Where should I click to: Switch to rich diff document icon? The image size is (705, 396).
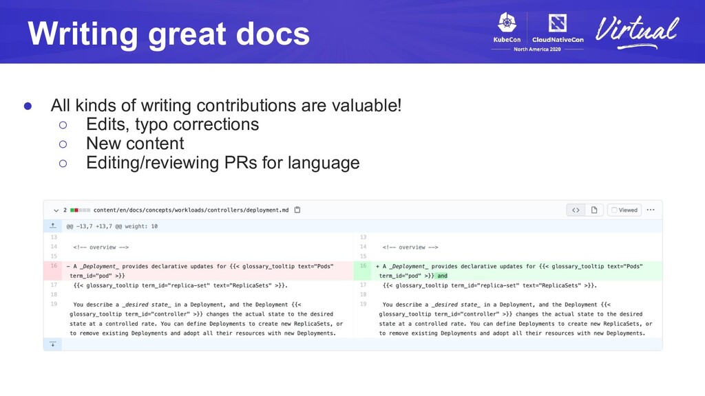tap(594, 210)
